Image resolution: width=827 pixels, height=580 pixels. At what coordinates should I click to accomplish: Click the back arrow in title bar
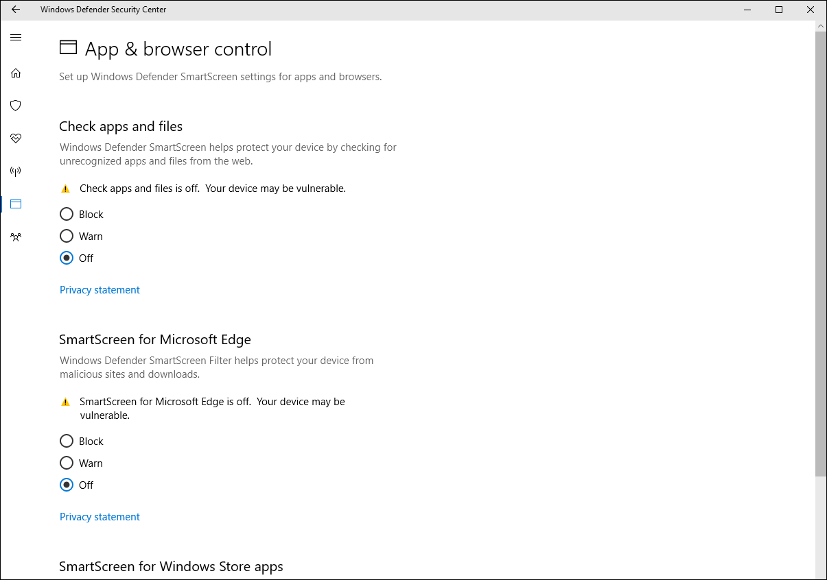(16, 10)
